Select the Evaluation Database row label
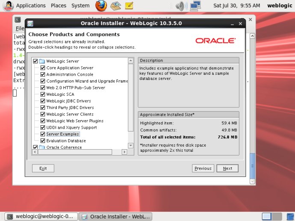295x221 pixels. (66, 141)
